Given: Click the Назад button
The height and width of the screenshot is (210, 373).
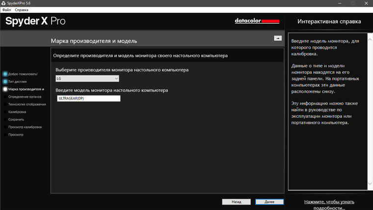Looking at the screenshot, I should click(236, 202).
